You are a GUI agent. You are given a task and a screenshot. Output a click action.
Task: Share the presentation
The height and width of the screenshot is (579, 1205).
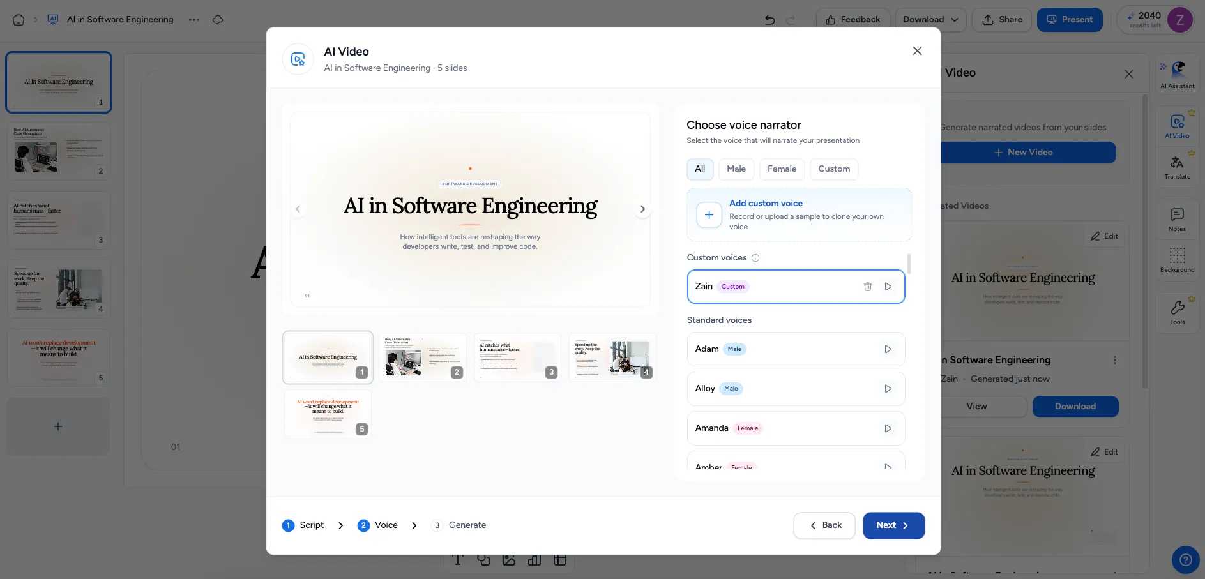(x=1002, y=20)
